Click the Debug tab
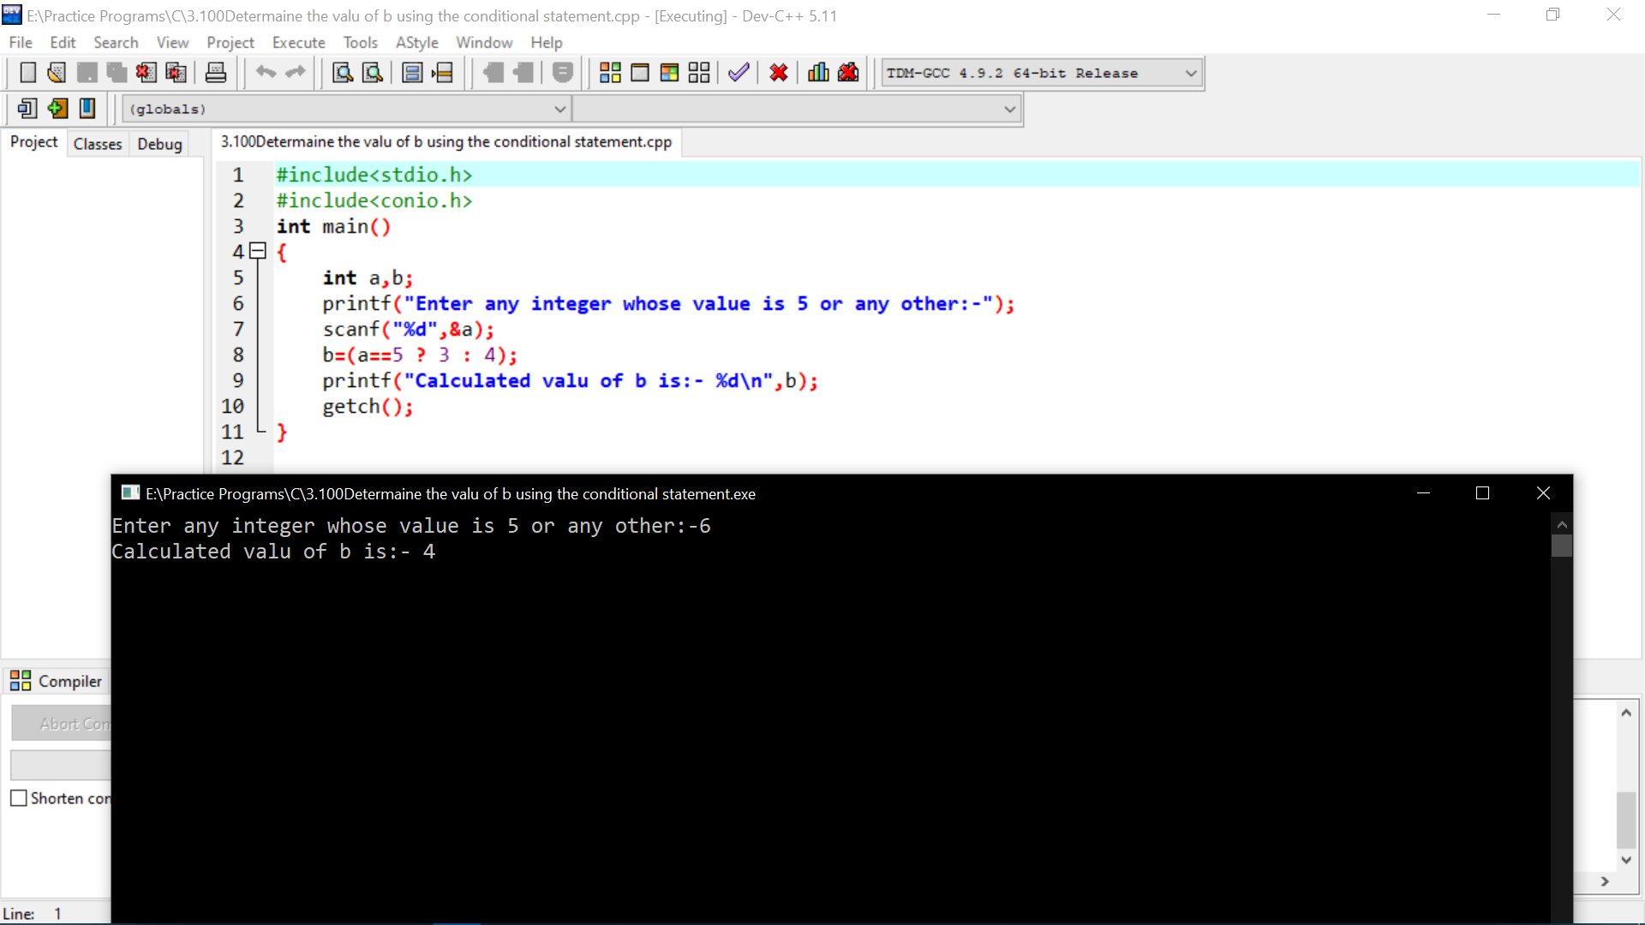This screenshot has width=1645, height=925. tap(159, 143)
